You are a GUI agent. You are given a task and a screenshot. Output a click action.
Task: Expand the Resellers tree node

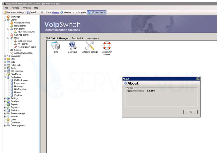click(x=5, y=101)
